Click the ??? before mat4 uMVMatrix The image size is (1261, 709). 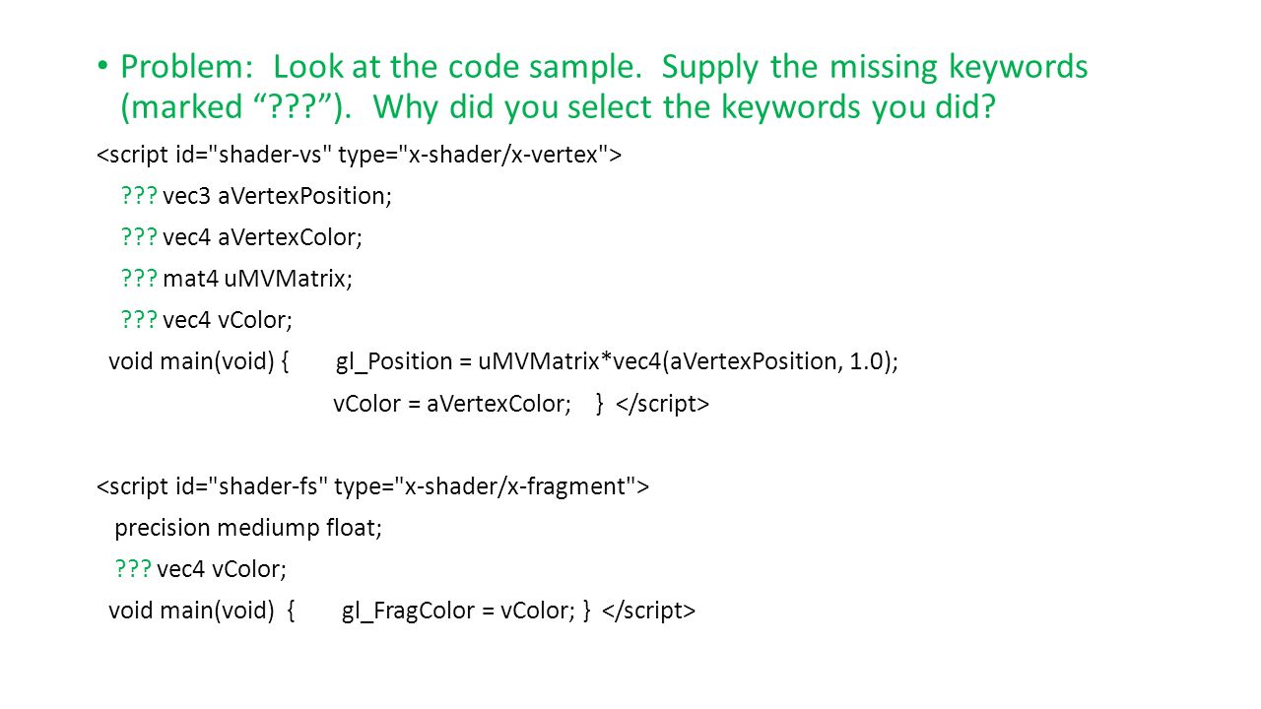139,279
